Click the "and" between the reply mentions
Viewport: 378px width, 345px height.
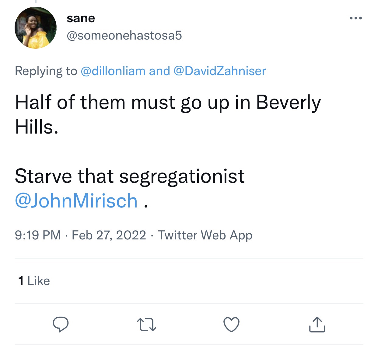point(159,71)
